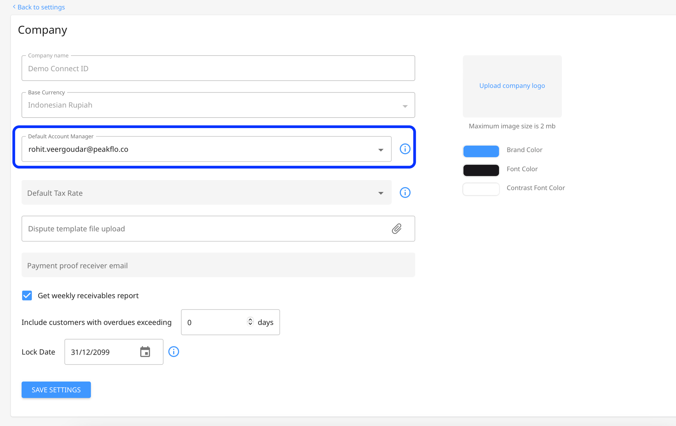Click Payment proof receiver email field
676x426 pixels.
(218, 265)
